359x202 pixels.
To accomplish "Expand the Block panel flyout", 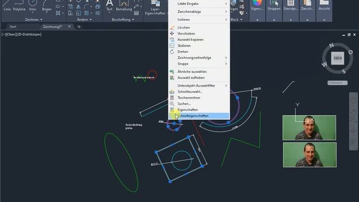I will 236,20.
